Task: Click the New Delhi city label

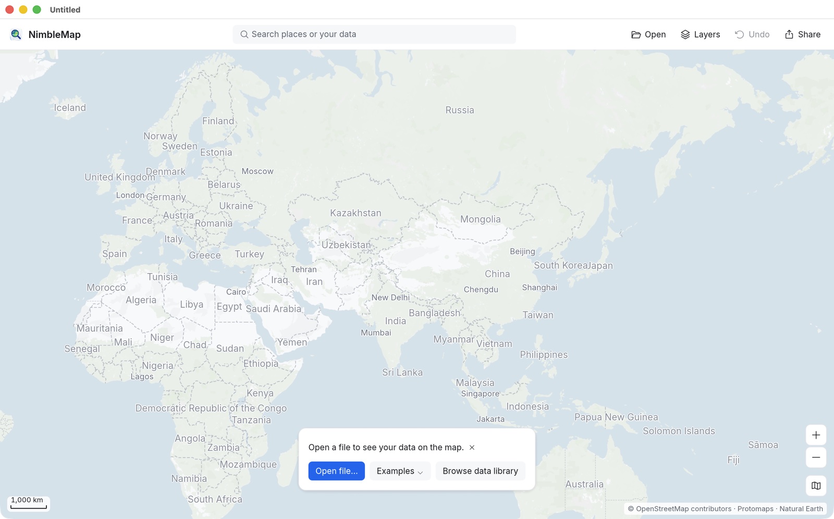Action: pos(390,298)
